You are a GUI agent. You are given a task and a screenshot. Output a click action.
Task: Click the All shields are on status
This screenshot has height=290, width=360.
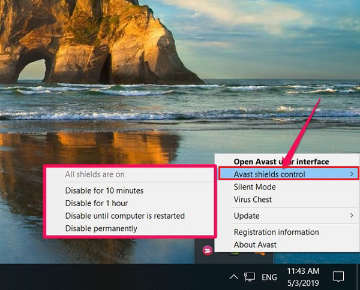point(95,175)
